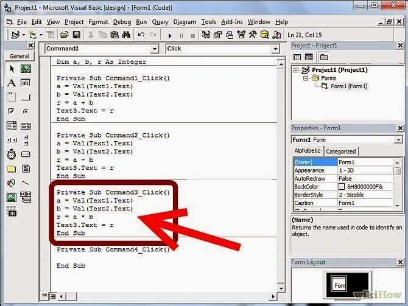This screenshot has height=306, width=408.
Task: Click code editor scroll right arrow
Action: pyautogui.click(x=273, y=296)
